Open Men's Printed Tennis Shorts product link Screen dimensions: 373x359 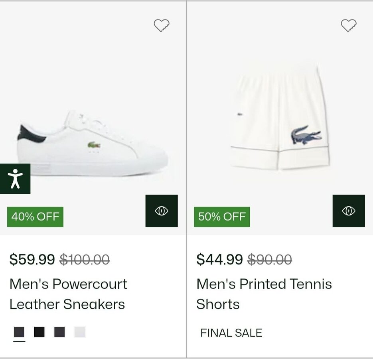pos(264,294)
